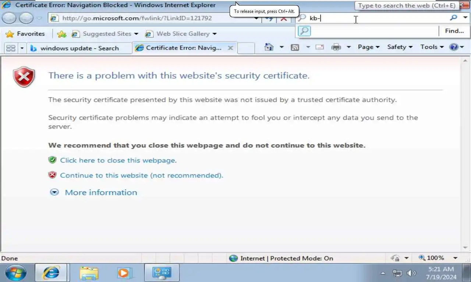
Task: Switch to windows update - Search tab
Action: 79,48
